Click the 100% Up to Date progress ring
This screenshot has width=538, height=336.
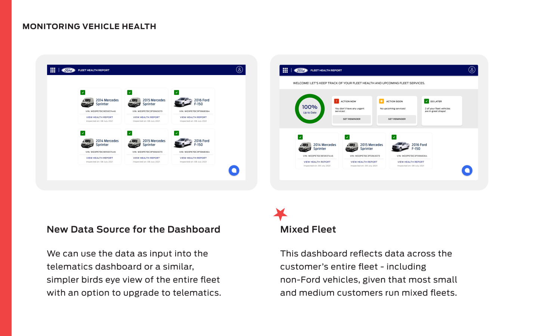tap(310, 109)
